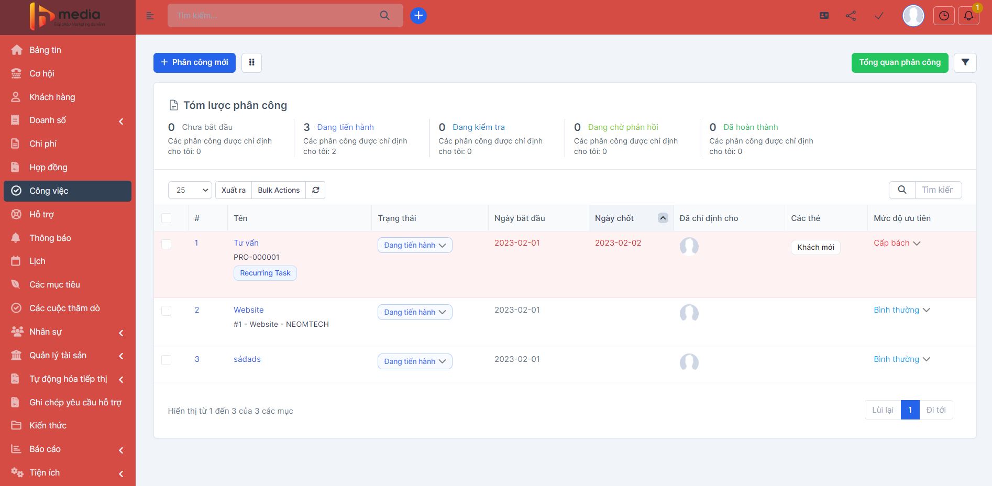The width and height of the screenshot is (992, 486).
Task: Open Chi phí sidebar item
Action: point(68,144)
